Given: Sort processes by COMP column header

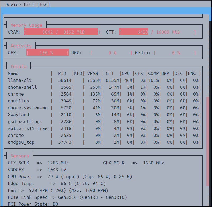Looking at the screenshot, I should 153,73.
